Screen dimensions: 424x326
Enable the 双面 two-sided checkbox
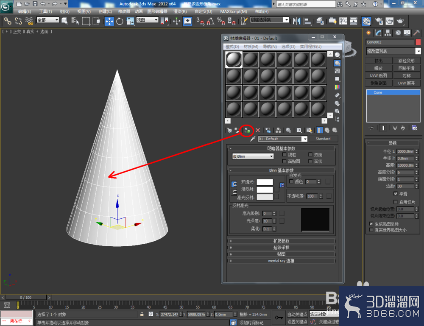310,155
